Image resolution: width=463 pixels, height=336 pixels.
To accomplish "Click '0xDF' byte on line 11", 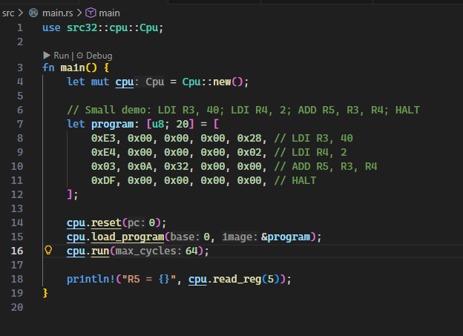I will (103, 180).
